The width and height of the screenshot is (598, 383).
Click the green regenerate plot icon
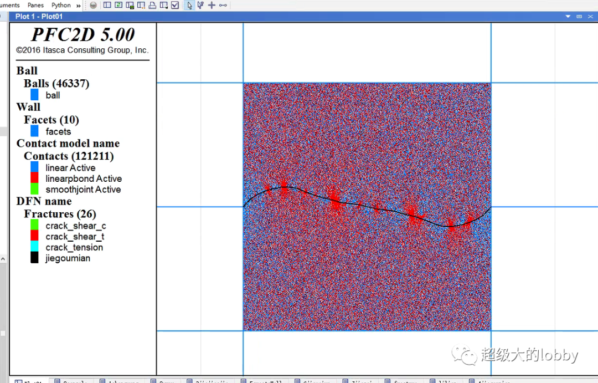point(118,6)
